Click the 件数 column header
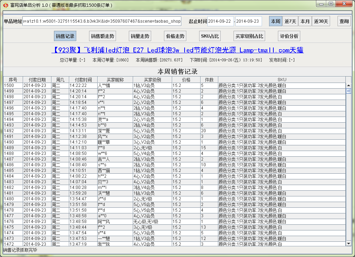This screenshot has height=257, width=355. (209, 79)
